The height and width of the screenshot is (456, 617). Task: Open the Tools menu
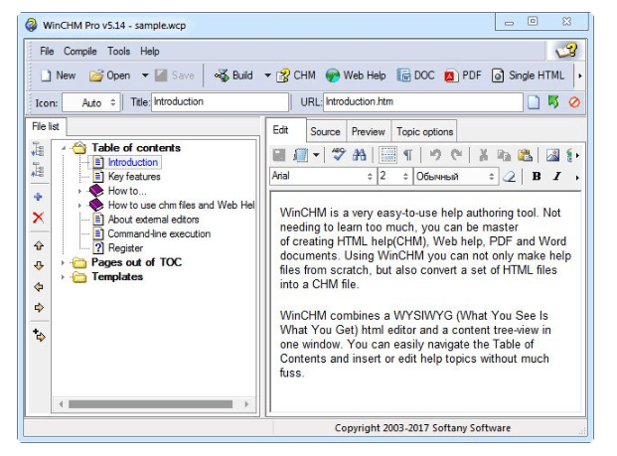[119, 51]
